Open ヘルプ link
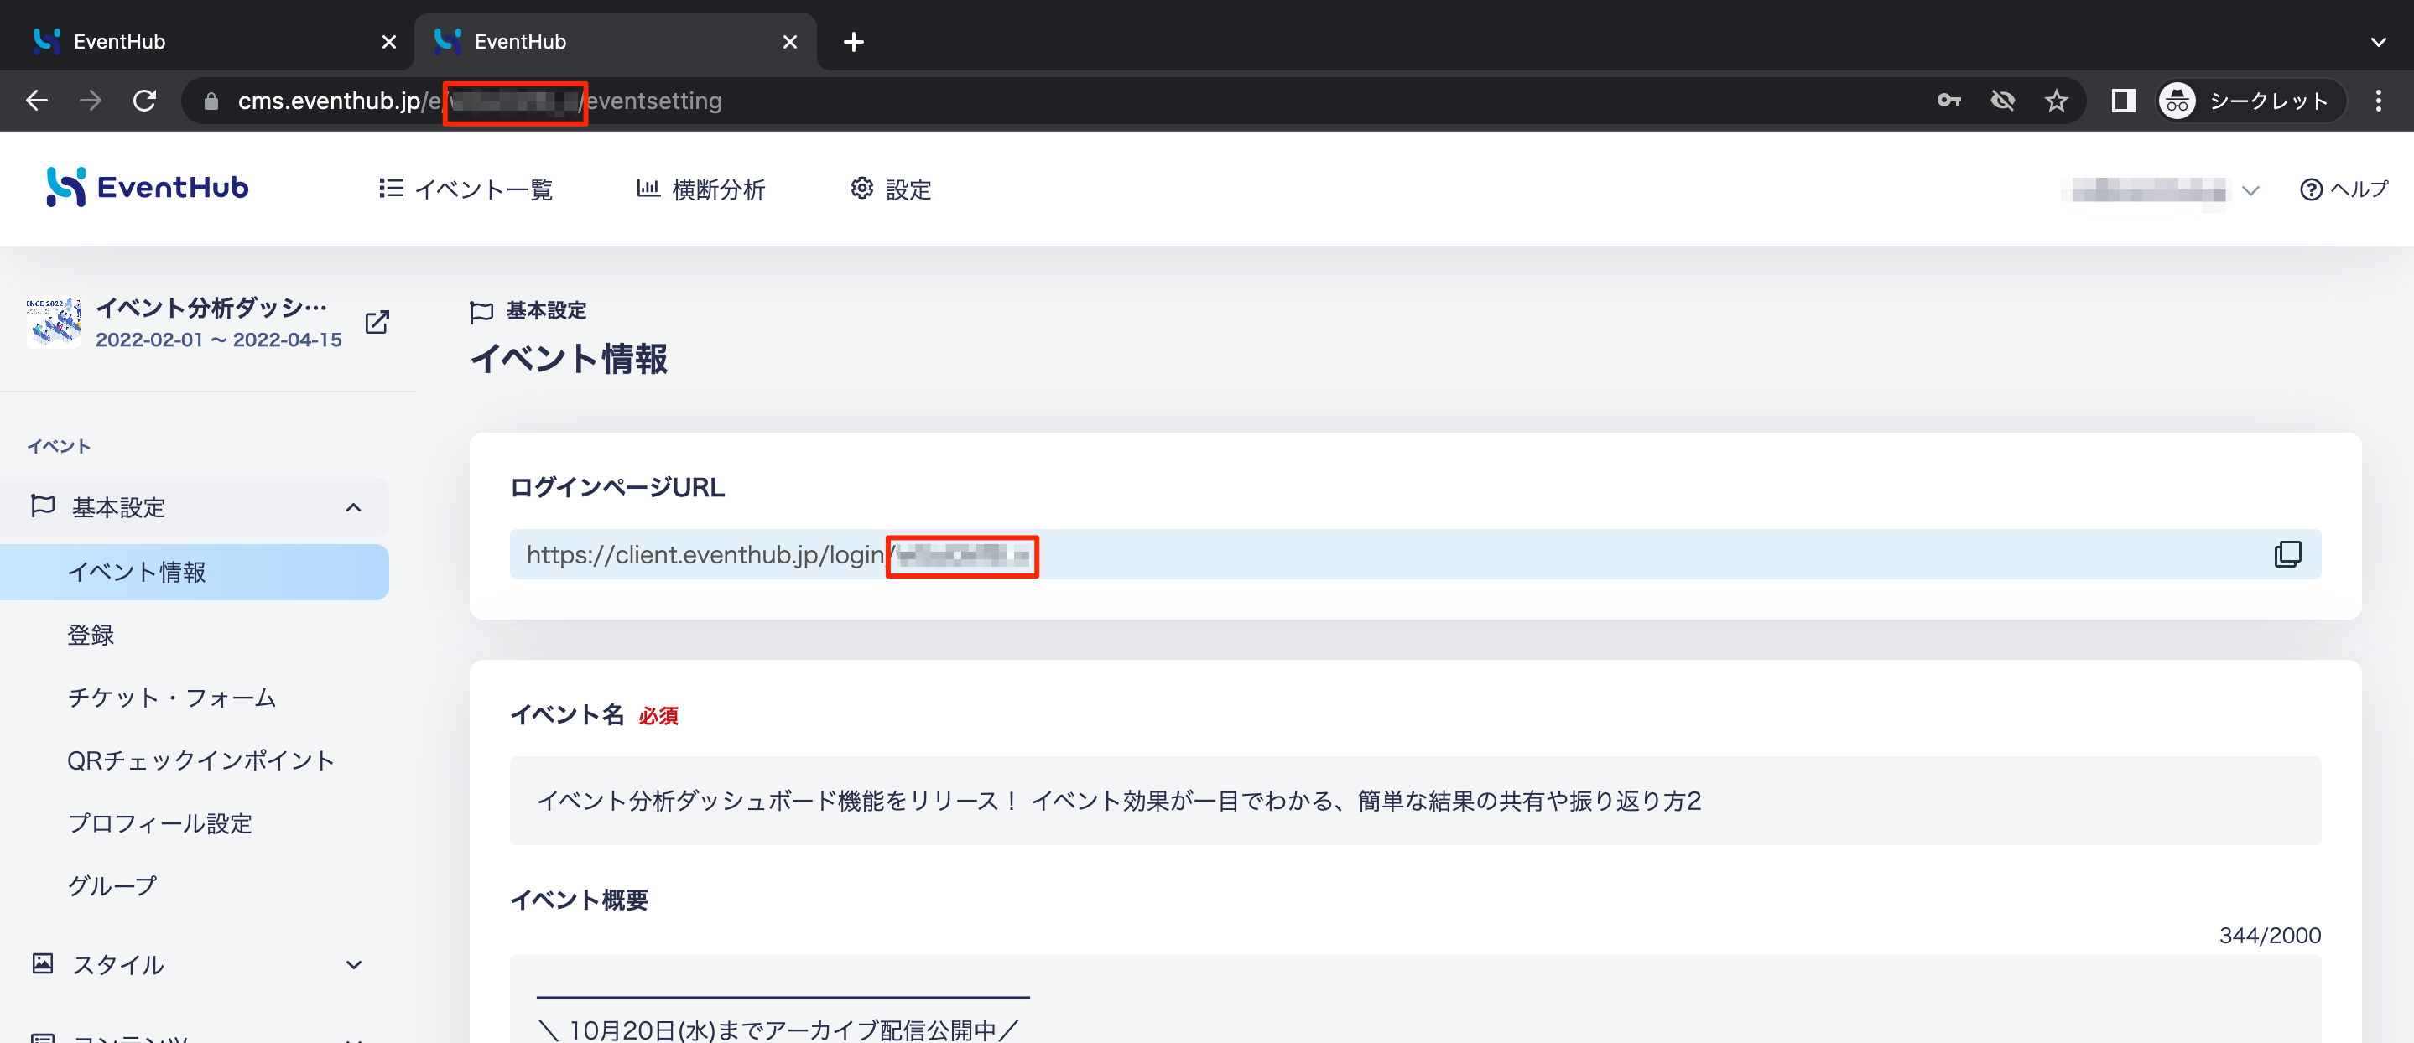Viewport: 2414px width, 1043px height. pyautogui.click(x=2344, y=189)
